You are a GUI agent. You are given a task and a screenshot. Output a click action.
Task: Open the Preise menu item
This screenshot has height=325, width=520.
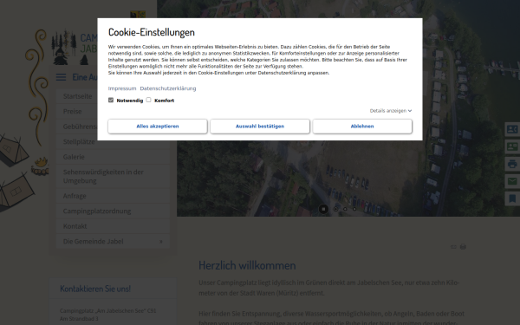pos(113,112)
